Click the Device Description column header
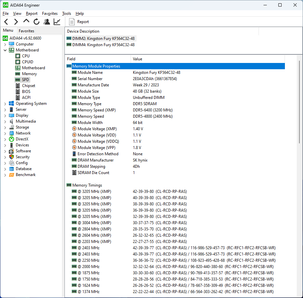 click(x=162, y=31)
